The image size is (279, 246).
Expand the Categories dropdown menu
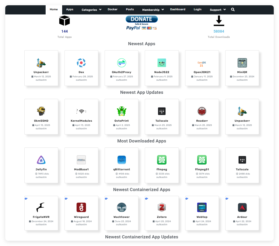(x=92, y=10)
